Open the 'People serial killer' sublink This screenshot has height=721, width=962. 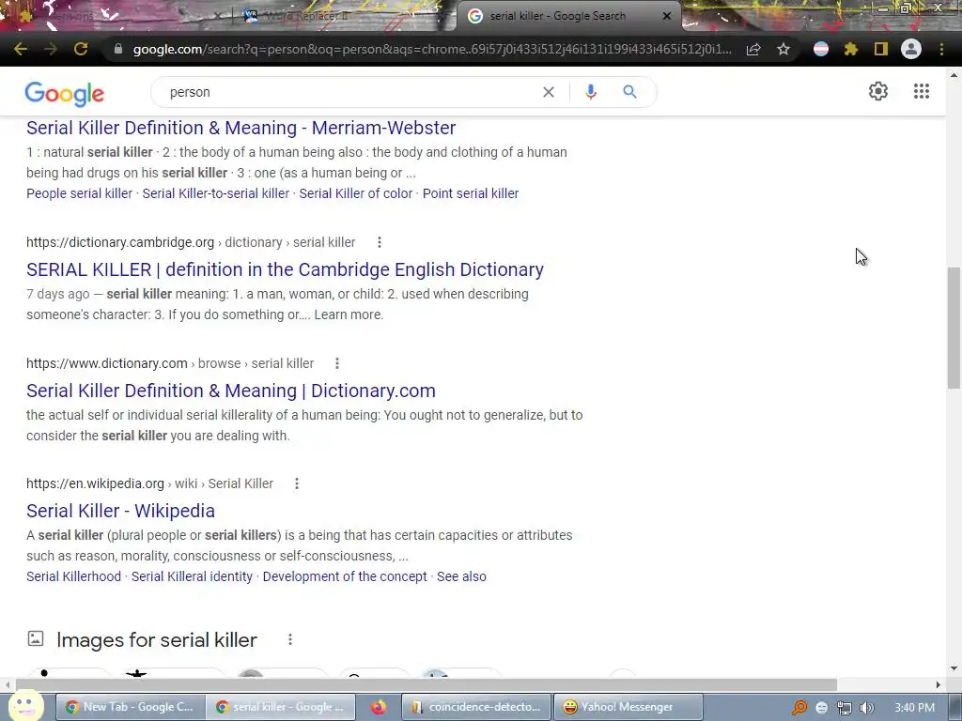click(79, 193)
